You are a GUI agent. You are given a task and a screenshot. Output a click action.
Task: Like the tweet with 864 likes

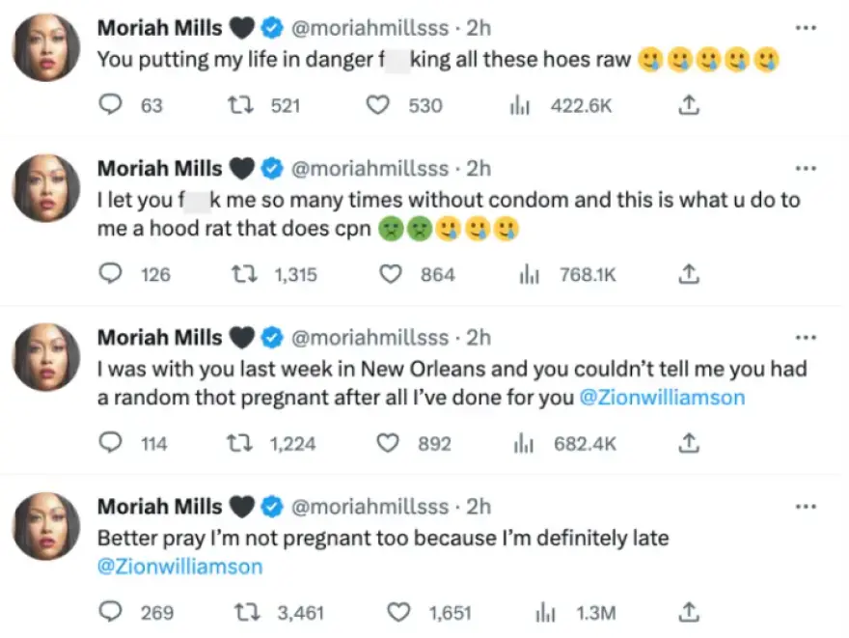click(x=391, y=275)
